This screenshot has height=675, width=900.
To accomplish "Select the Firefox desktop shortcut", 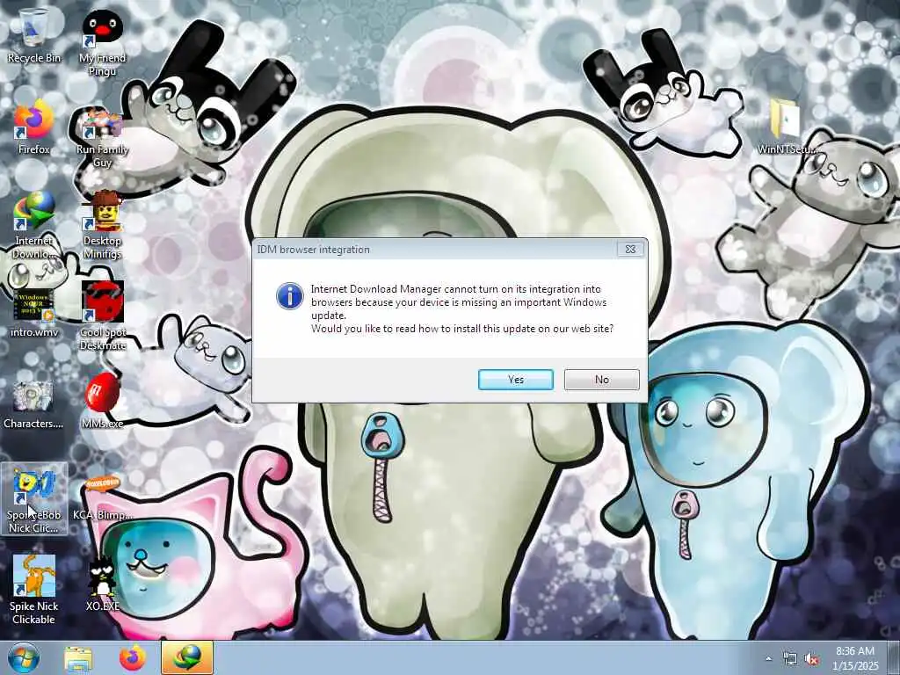I will [34, 127].
